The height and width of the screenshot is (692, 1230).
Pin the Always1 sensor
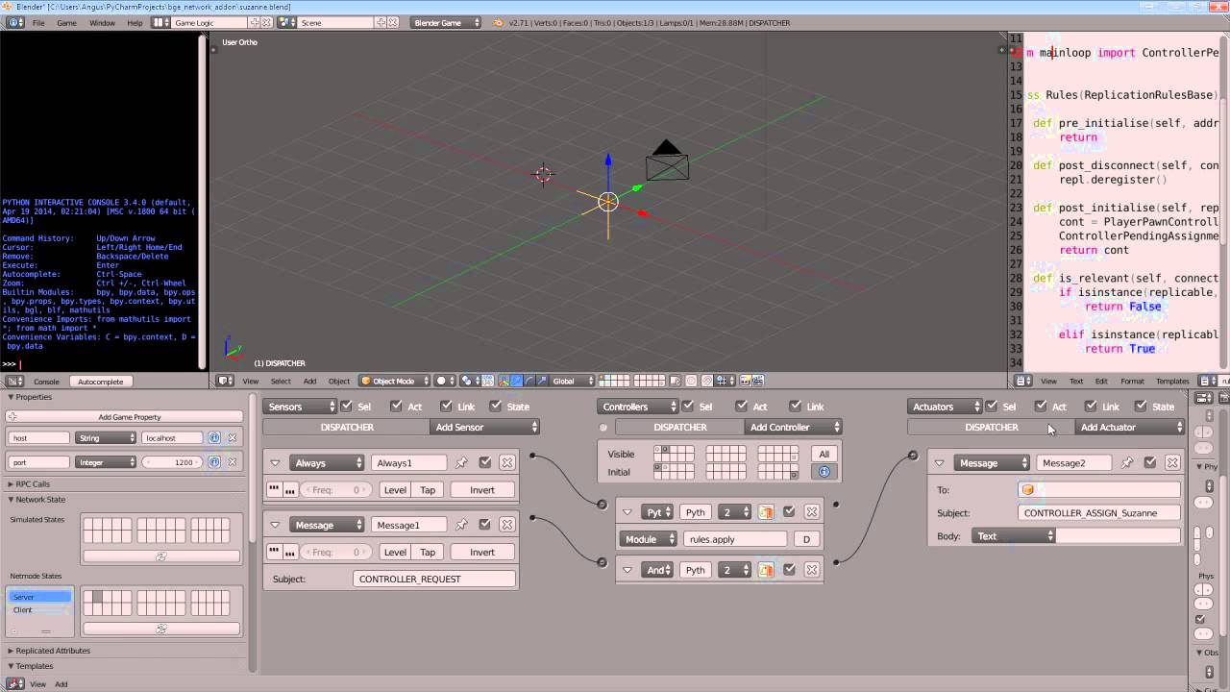tap(461, 463)
